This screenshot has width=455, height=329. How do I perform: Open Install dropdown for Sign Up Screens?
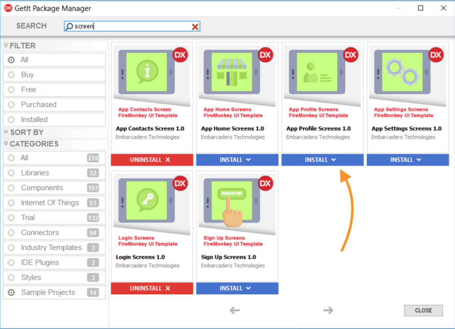(x=237, y=288)
